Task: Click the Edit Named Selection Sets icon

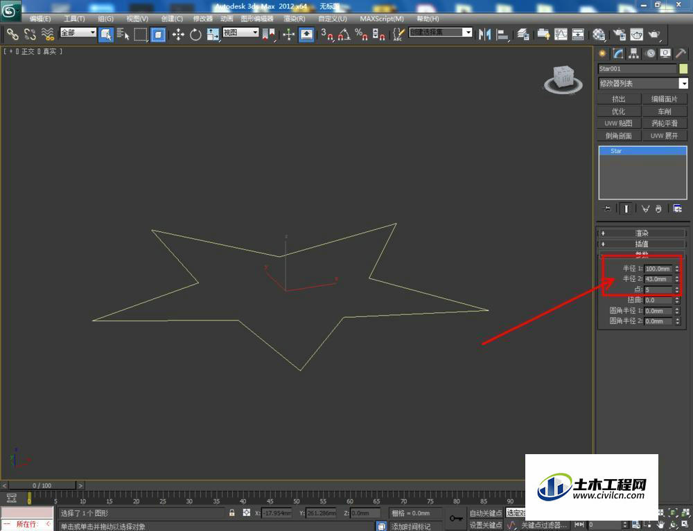Action: (x=398, y=34)
